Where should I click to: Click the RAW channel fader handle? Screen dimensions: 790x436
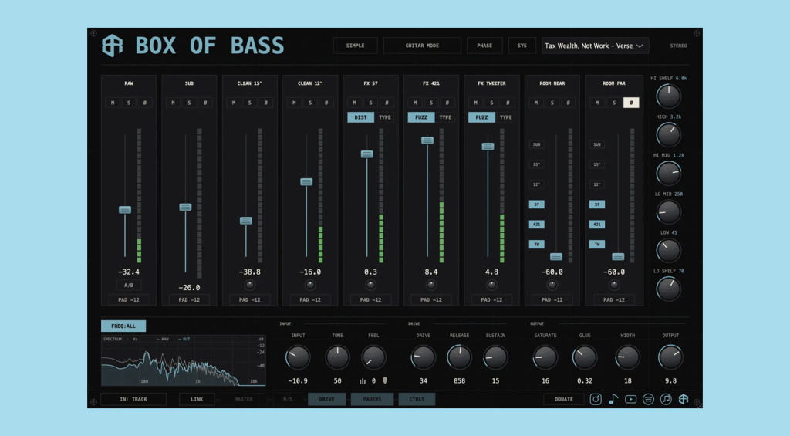[125, 210]
